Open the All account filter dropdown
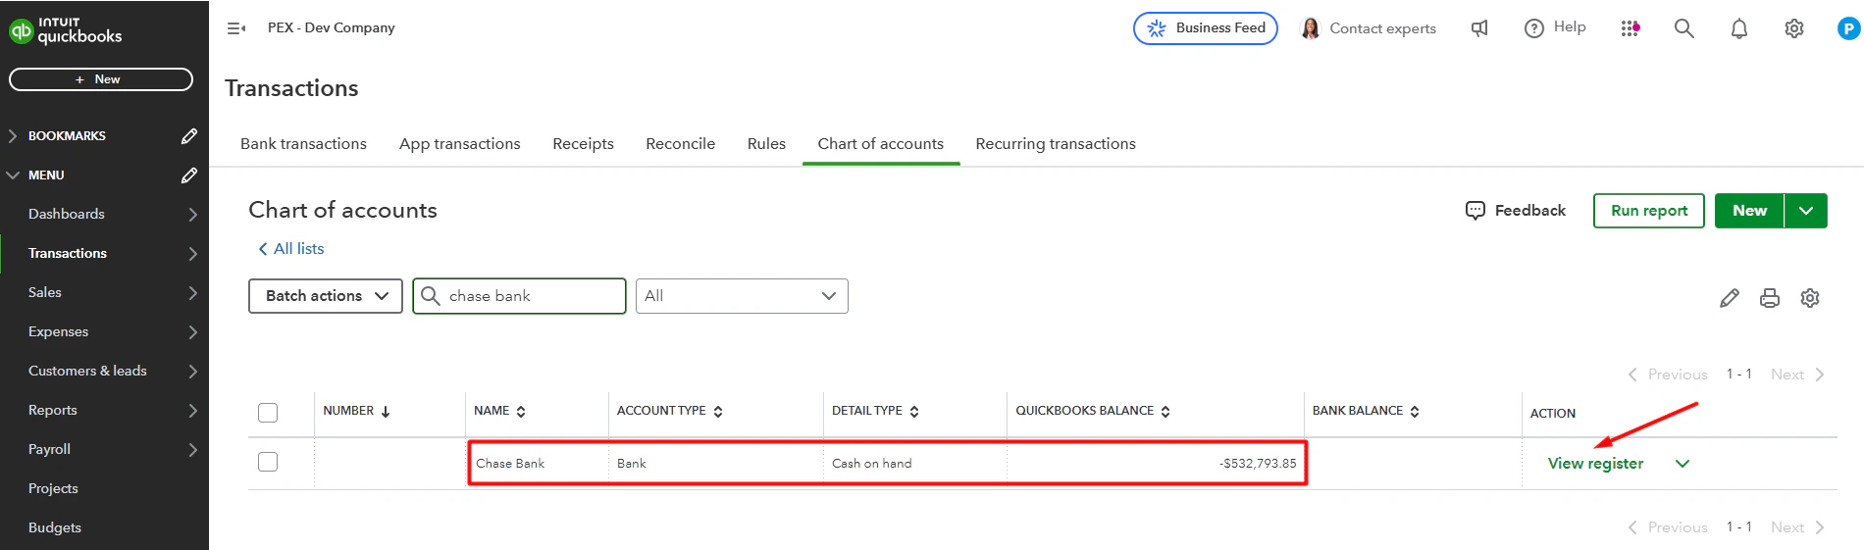Screen dimensions: 1864x550 pyautogui.click(x=742, y=296)
